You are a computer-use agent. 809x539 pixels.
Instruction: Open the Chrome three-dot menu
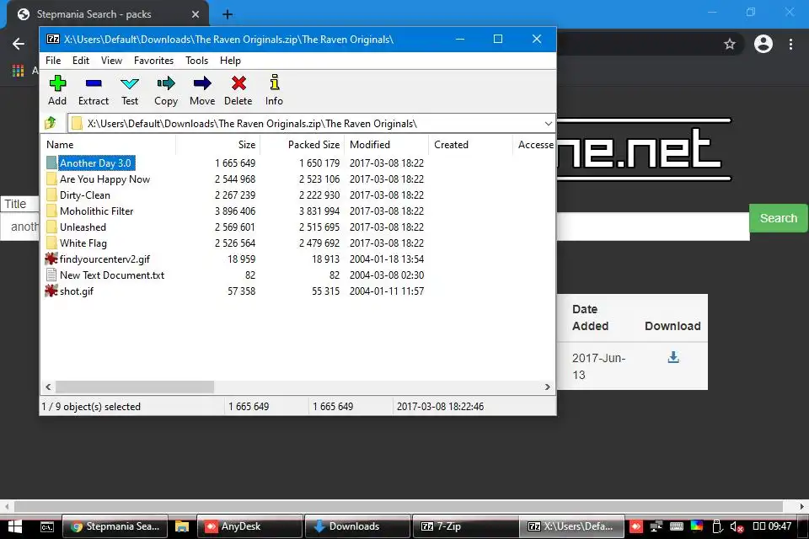pos(790,44)
